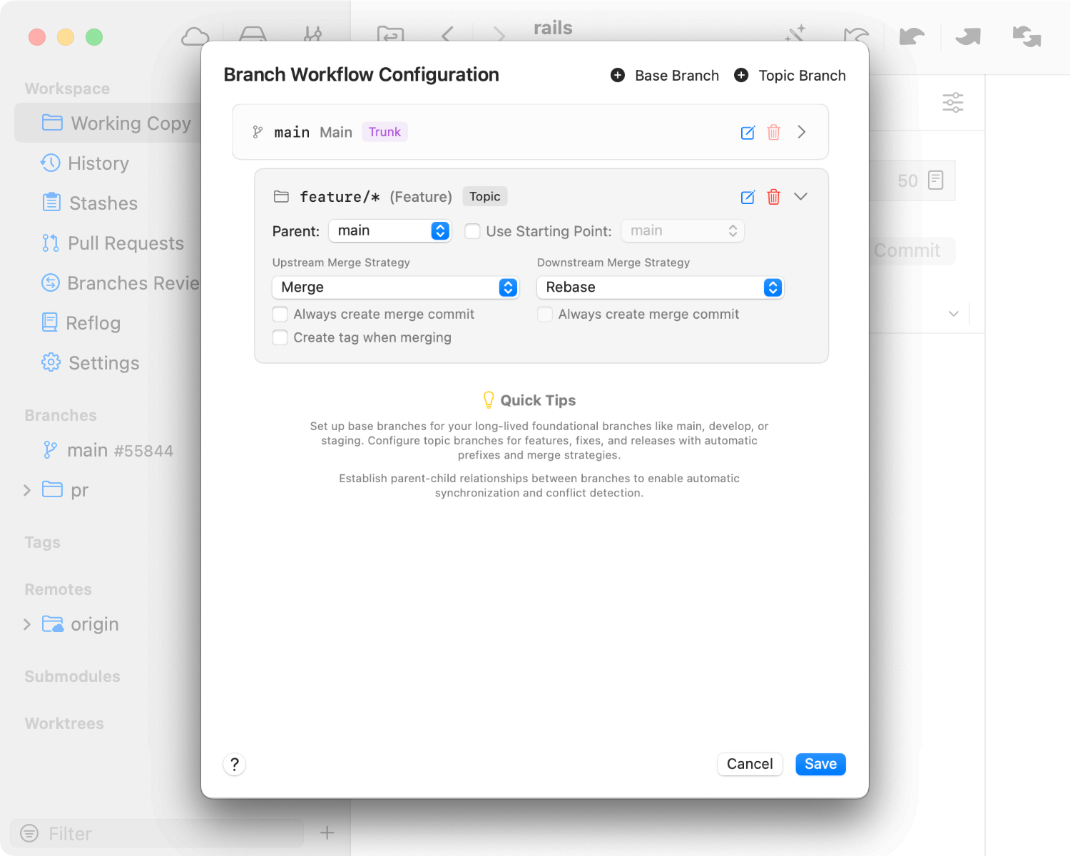Viewport: 1070px width, 856px height.
Task: Edit the main base branch settings
Action: pyautogui.click(x=748, y=132)
